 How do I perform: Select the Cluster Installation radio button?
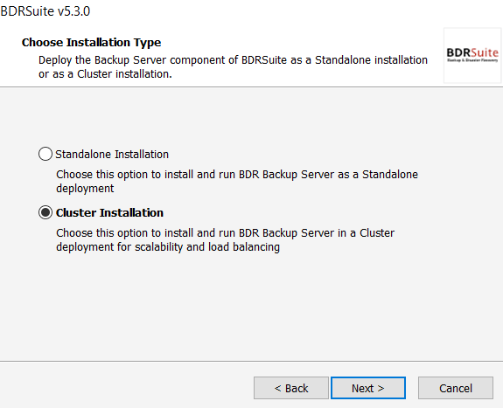45,212
